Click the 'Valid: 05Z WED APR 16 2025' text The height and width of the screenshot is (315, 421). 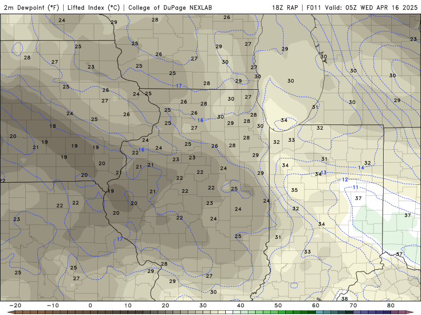(x=372, y=7)
